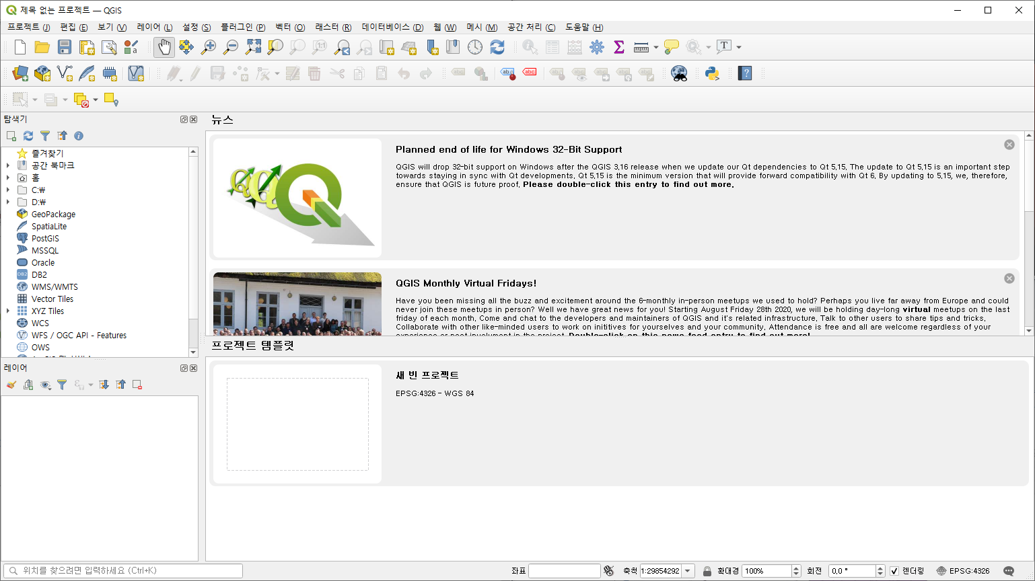The height and width of the screenshot is (581, 1035).
Task: Open the Manage Map Themes eye icon
Action: 45,385
